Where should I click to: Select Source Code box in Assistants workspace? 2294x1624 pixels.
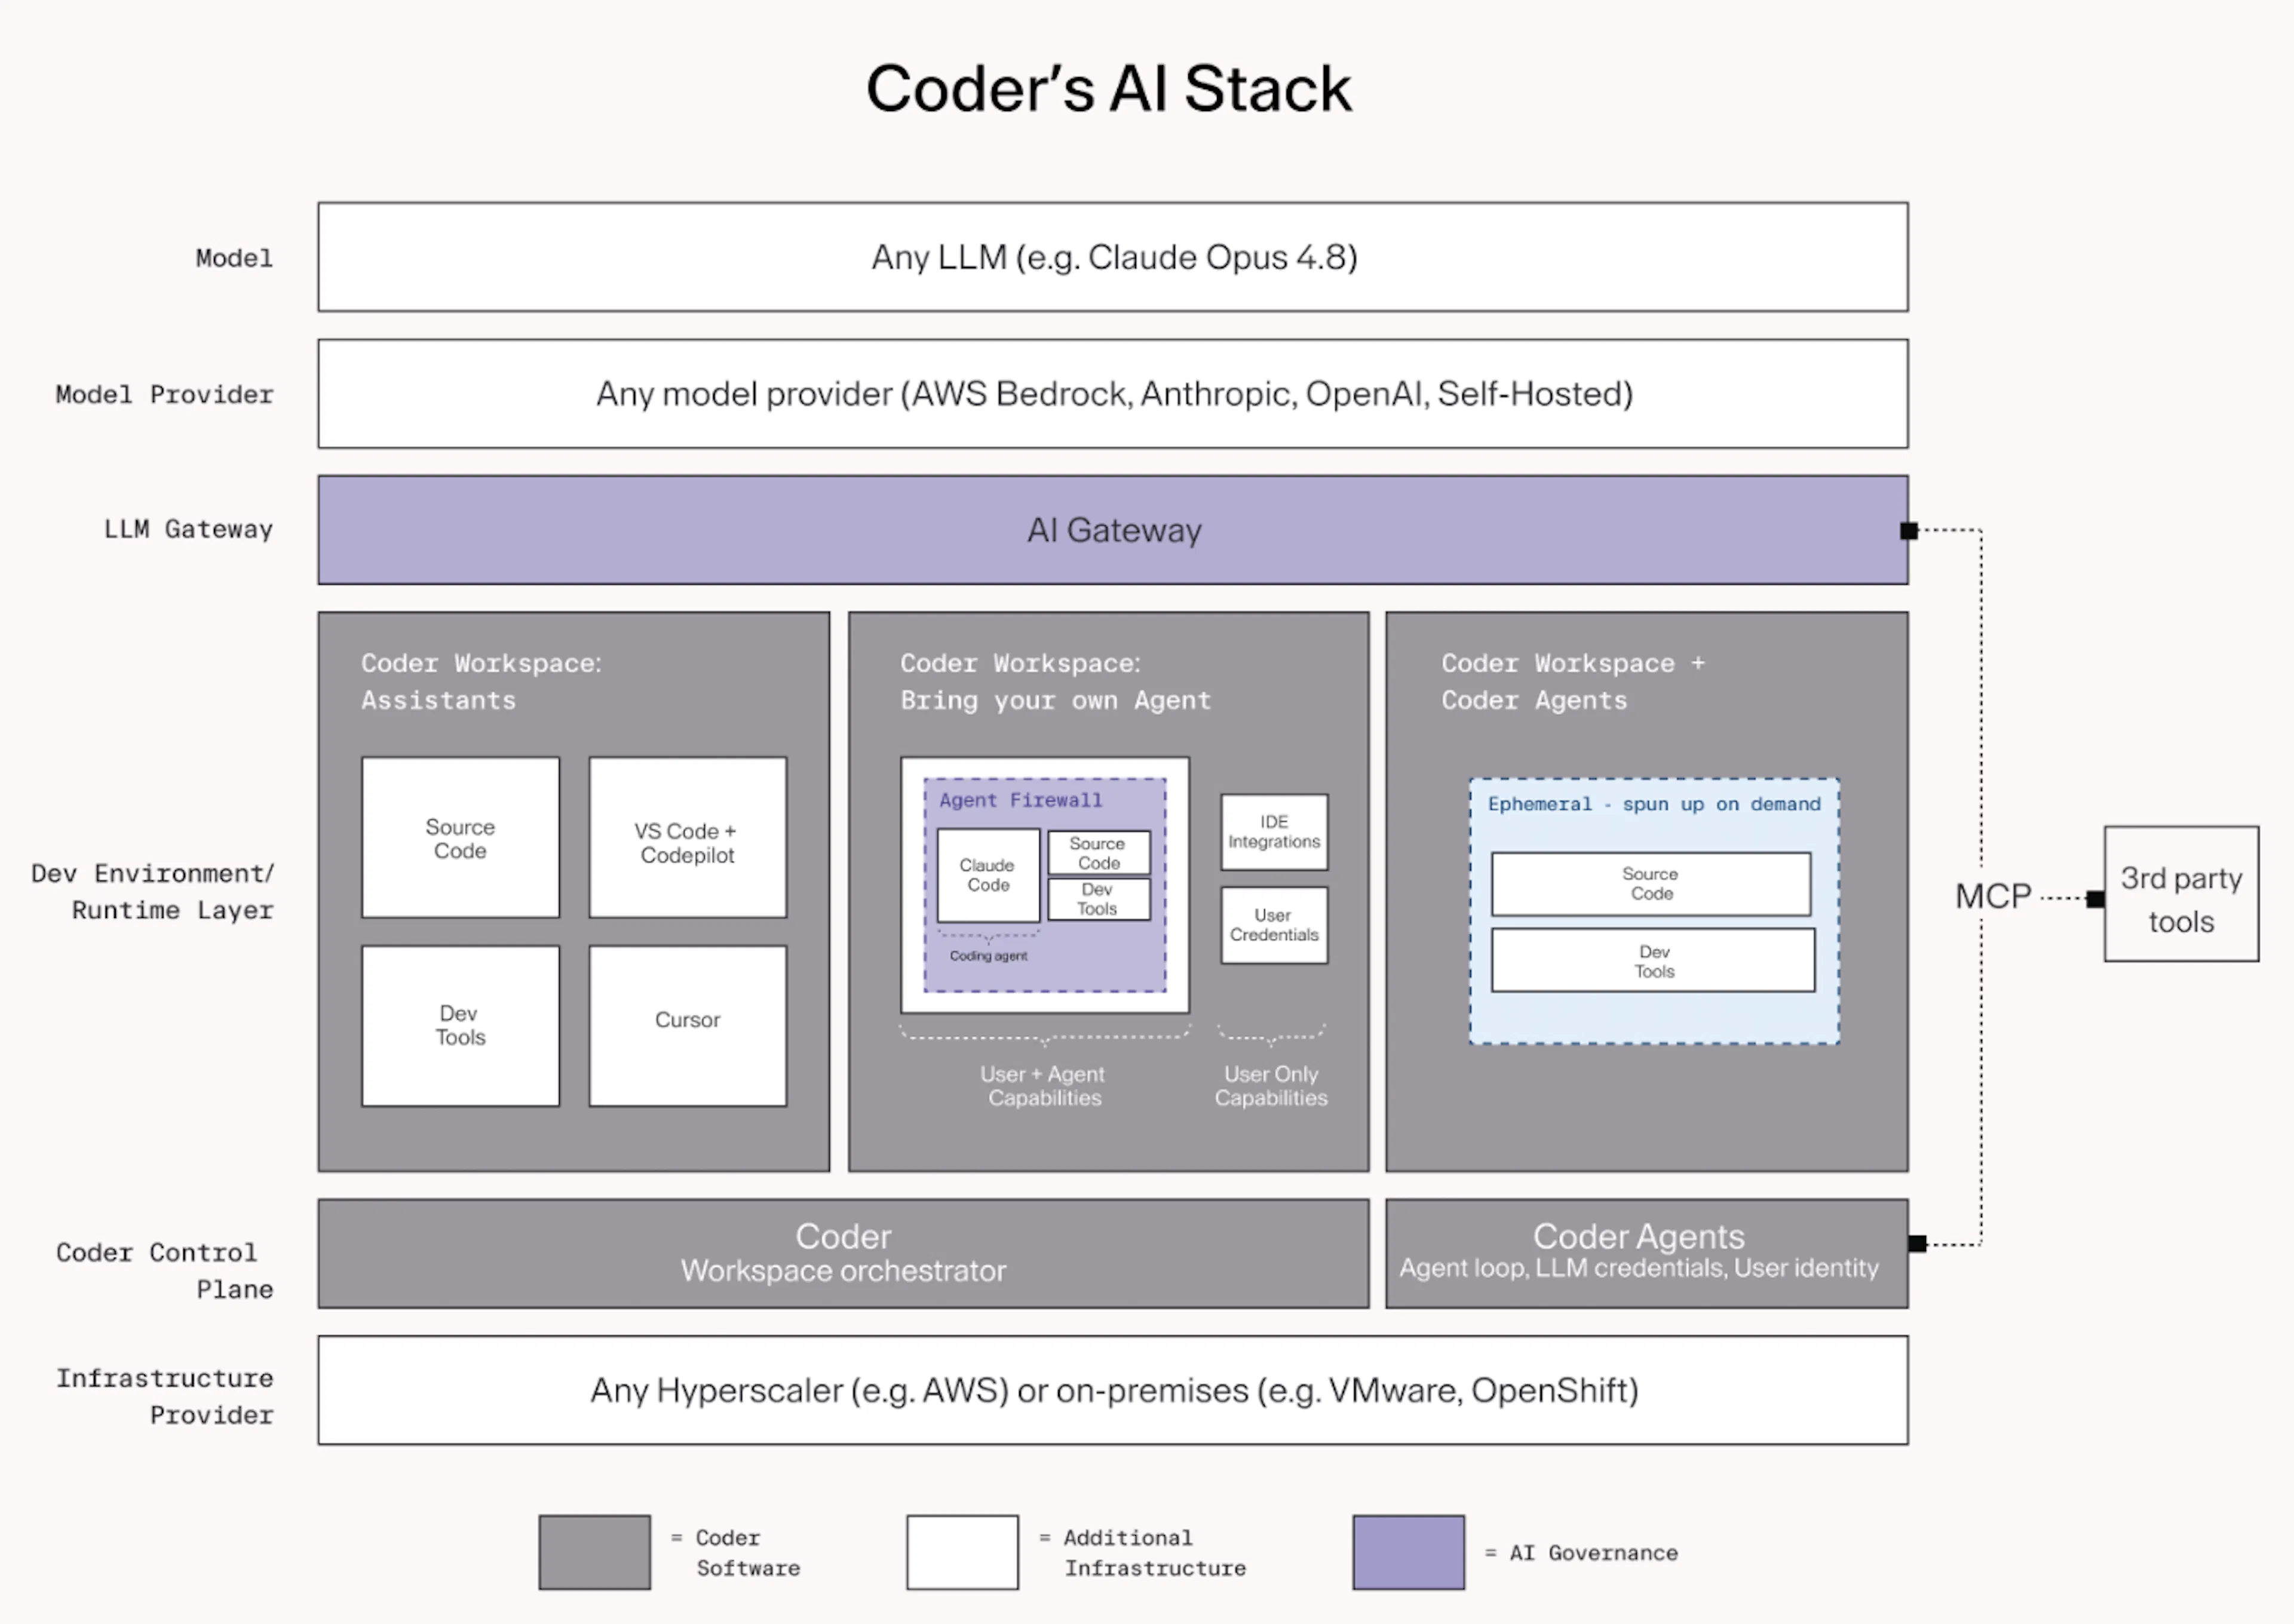(x=460, y=838)
